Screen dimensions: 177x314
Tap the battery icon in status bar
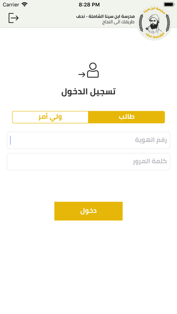click(169, 5)
